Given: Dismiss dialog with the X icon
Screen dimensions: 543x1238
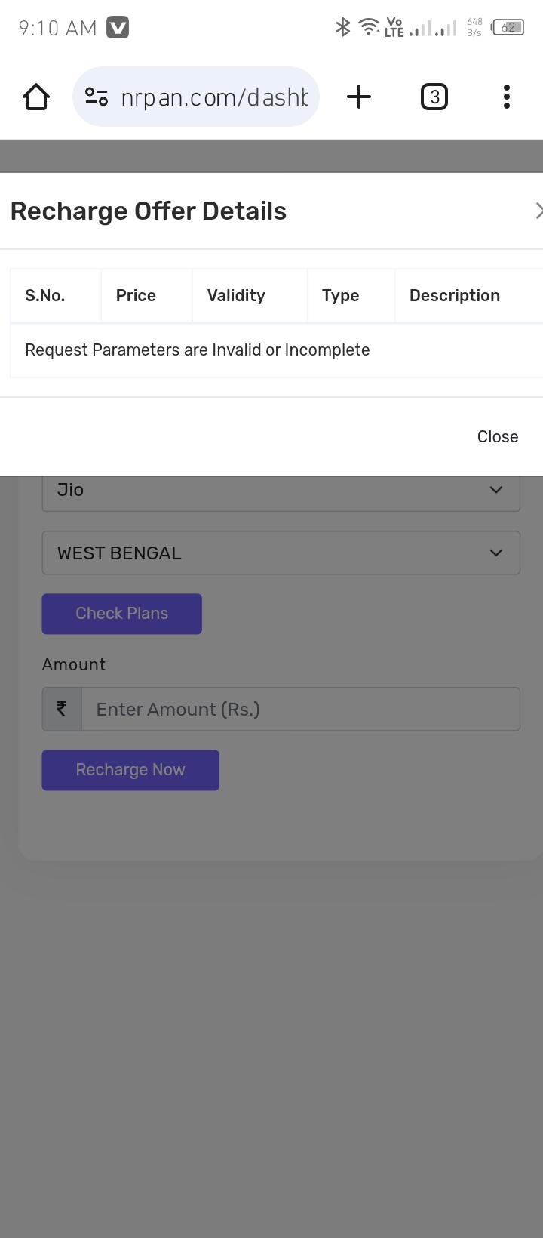Looking at the screenshot, I should [538, 211].
